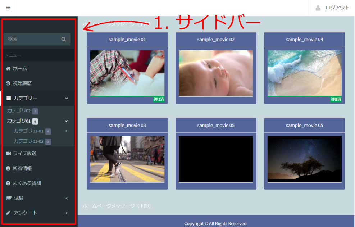Click the question icon beside よくある質問
355x227 pixels.
[x=8, y=183]
